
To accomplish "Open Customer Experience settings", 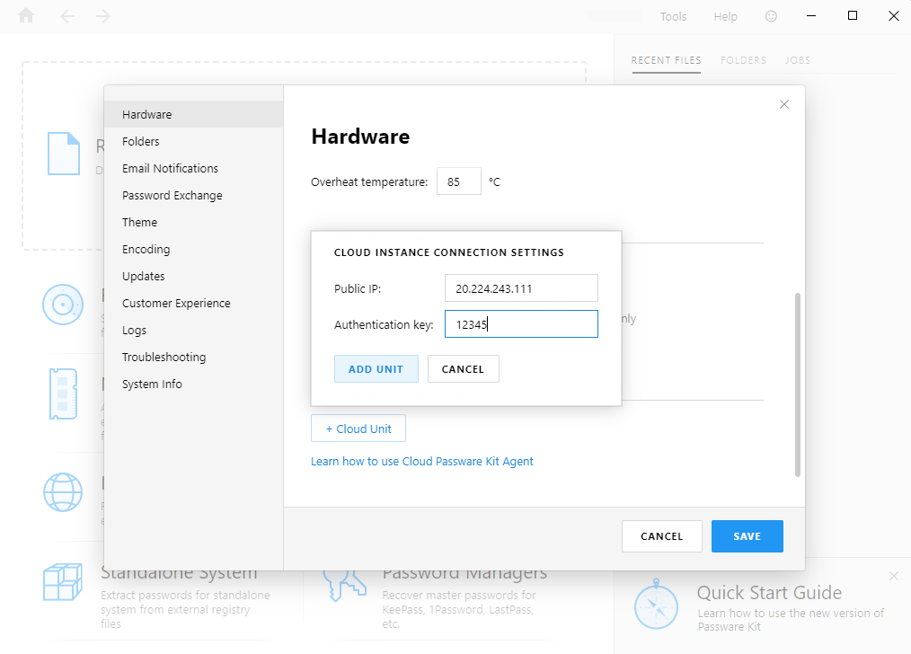I will pos(193,303).
